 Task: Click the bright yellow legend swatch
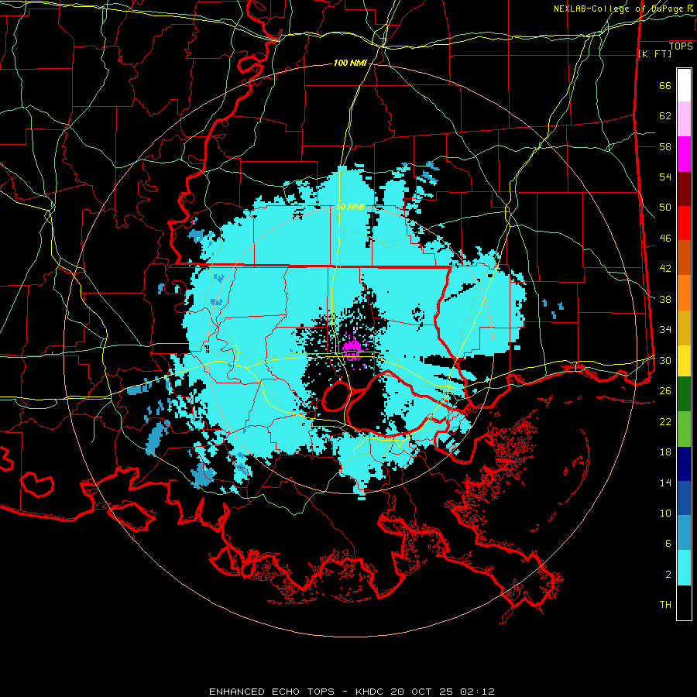point(684,361)
